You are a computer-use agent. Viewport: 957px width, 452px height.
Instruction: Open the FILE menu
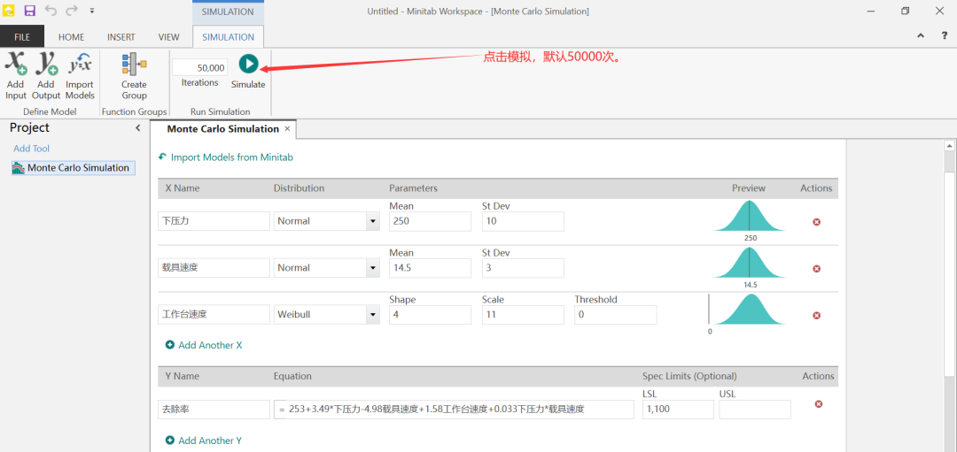point(22,36)
